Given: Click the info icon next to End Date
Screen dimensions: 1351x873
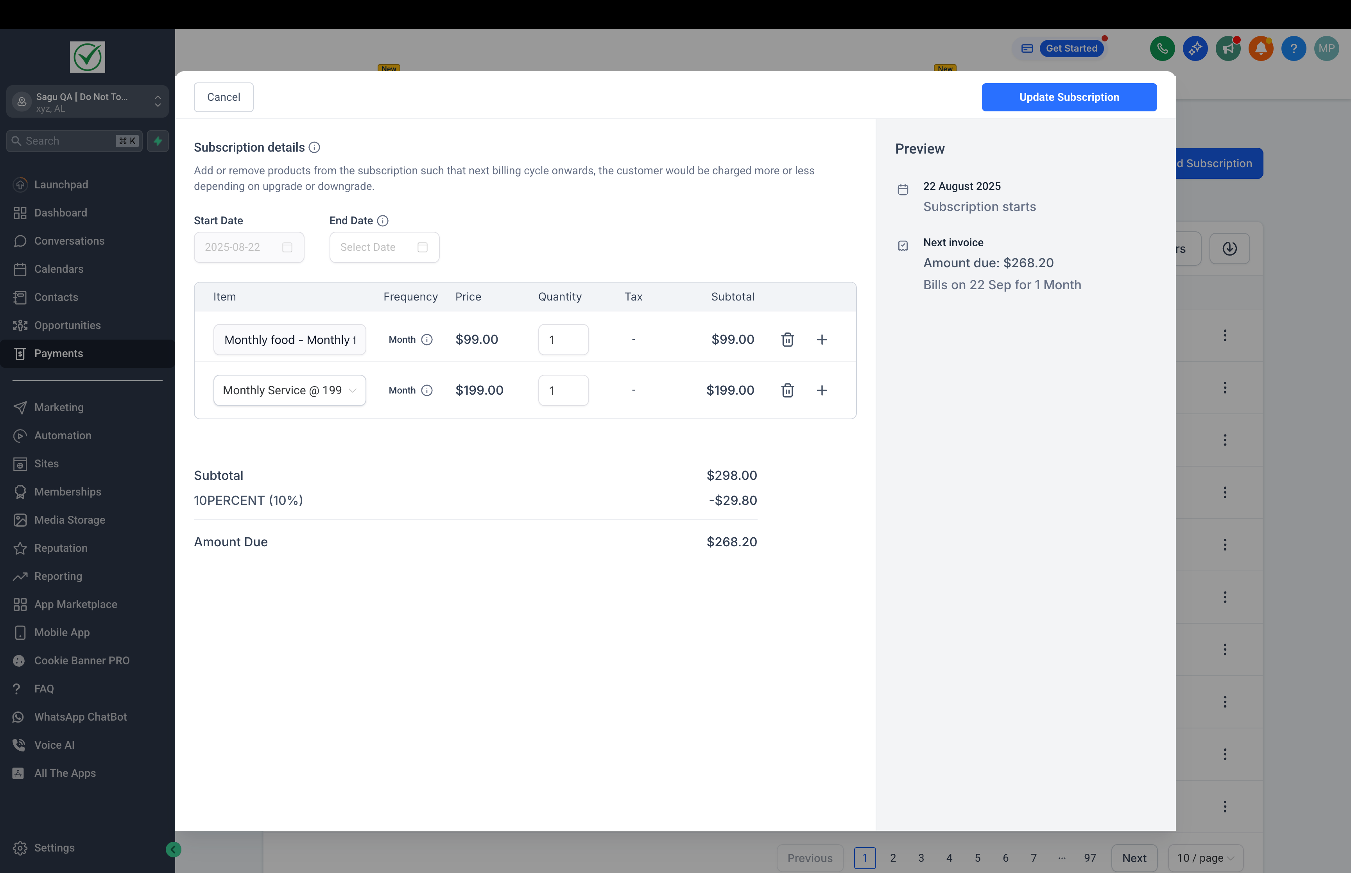Looking at the screenshot, I should pos(383,220).
